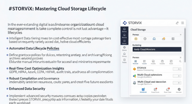Click the Aodip Cloud Moniclors dark bar
Screen dimensions: 192x104
click(x=157, y=49)
